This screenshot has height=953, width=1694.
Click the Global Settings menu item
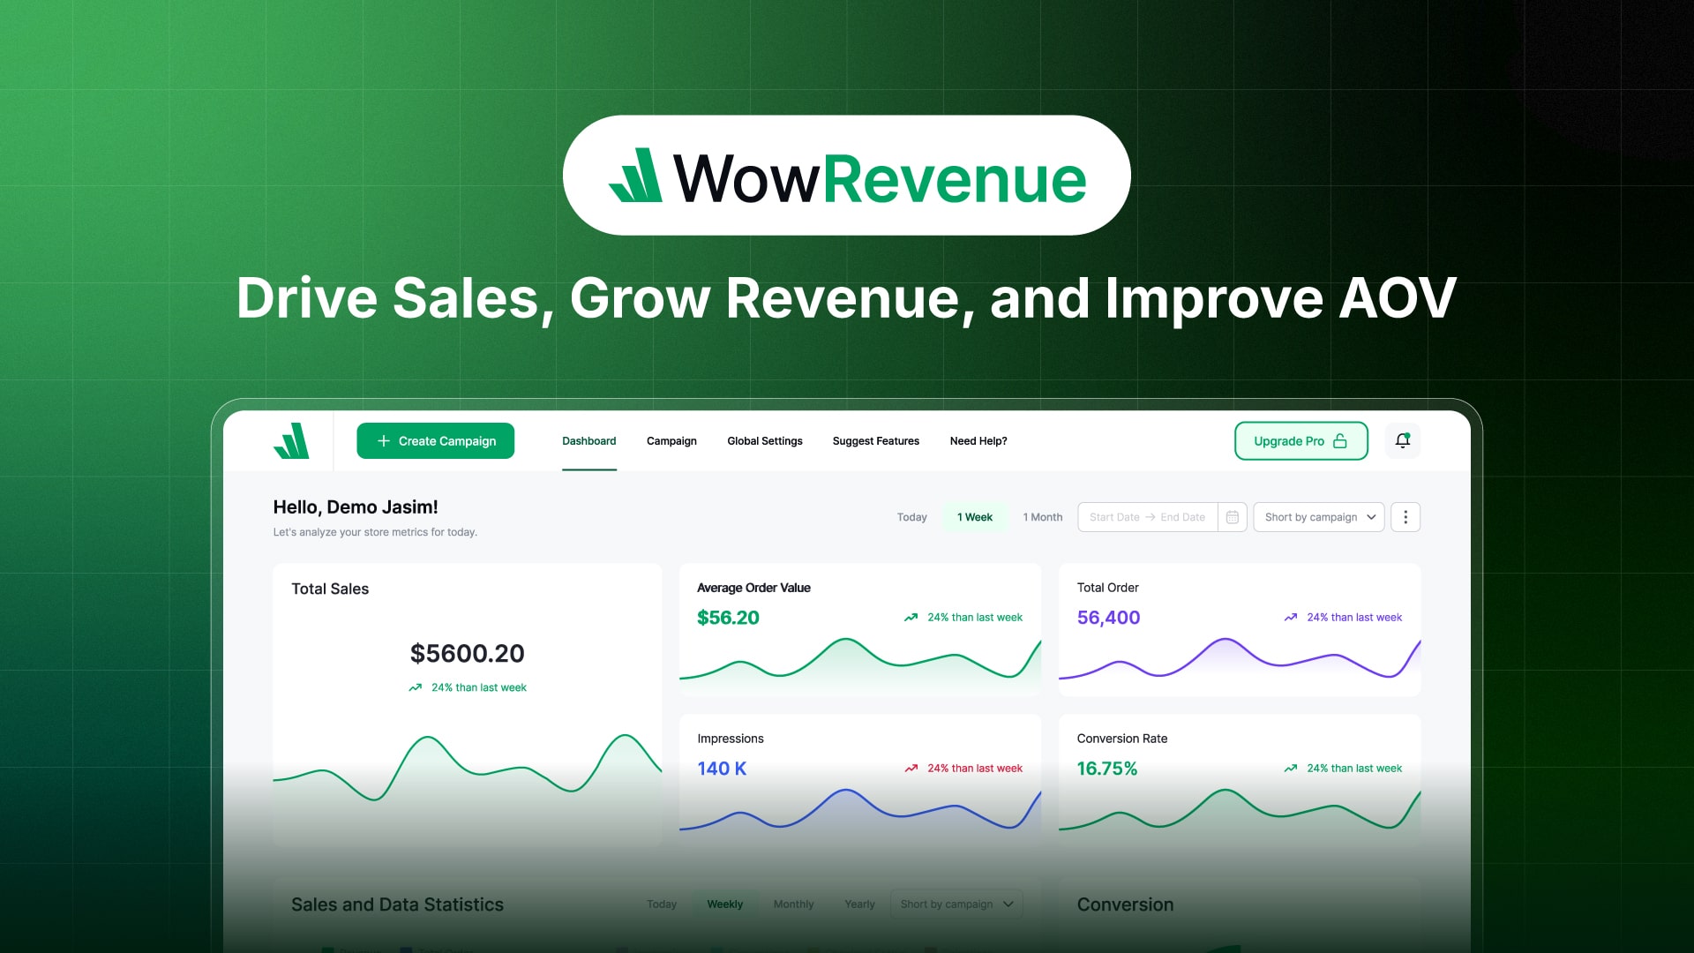coord(764,439)
